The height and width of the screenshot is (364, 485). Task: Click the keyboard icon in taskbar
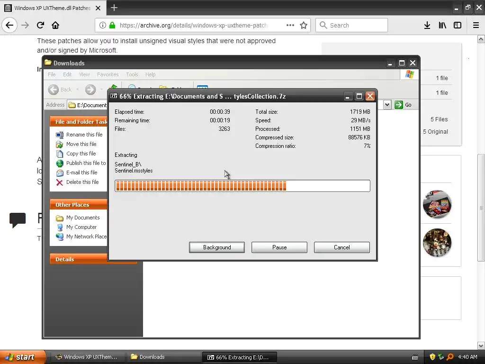click(415, 357)
